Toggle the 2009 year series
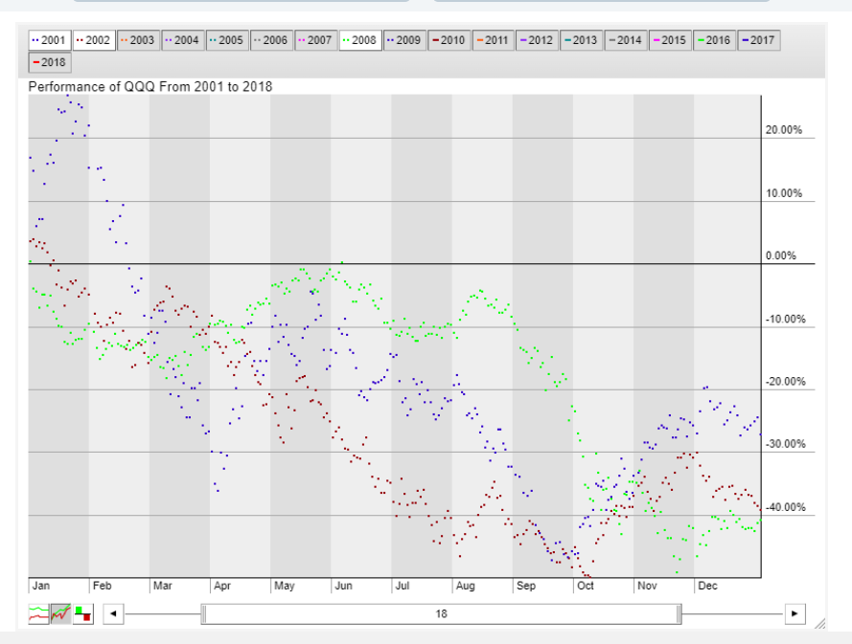The height and width of the screenshot is (644, 852). coord(404,40)
